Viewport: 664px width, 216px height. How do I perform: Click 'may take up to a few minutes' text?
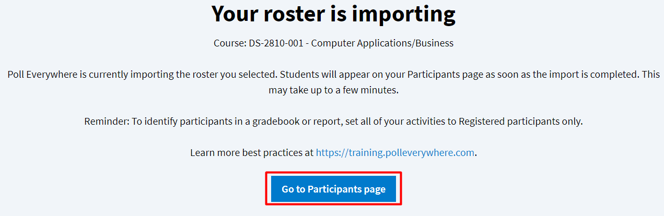333,90
